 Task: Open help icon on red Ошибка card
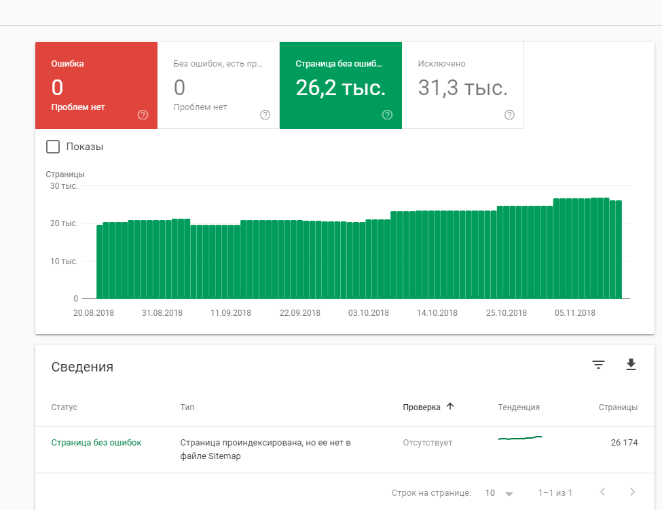point(143,115)
